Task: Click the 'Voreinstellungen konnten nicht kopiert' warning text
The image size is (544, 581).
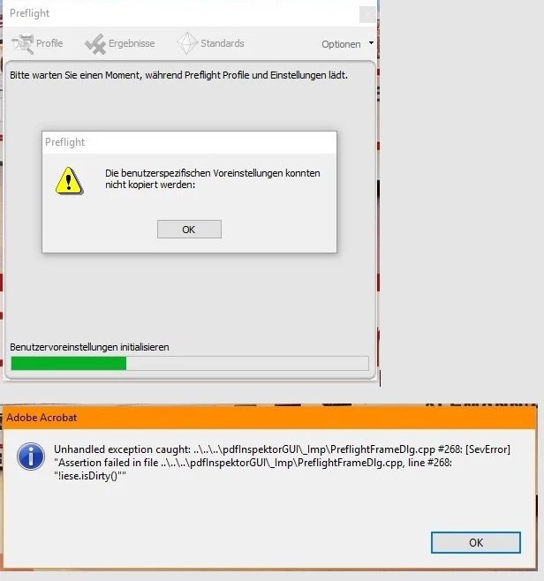Action: click(x=212, y=178)
